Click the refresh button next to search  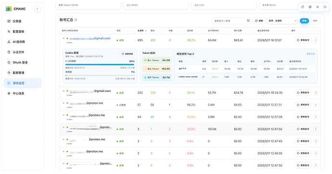[259, 21]
